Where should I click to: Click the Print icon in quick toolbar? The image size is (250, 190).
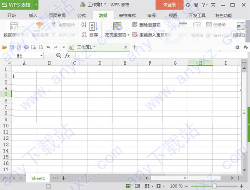pos(26,47)
